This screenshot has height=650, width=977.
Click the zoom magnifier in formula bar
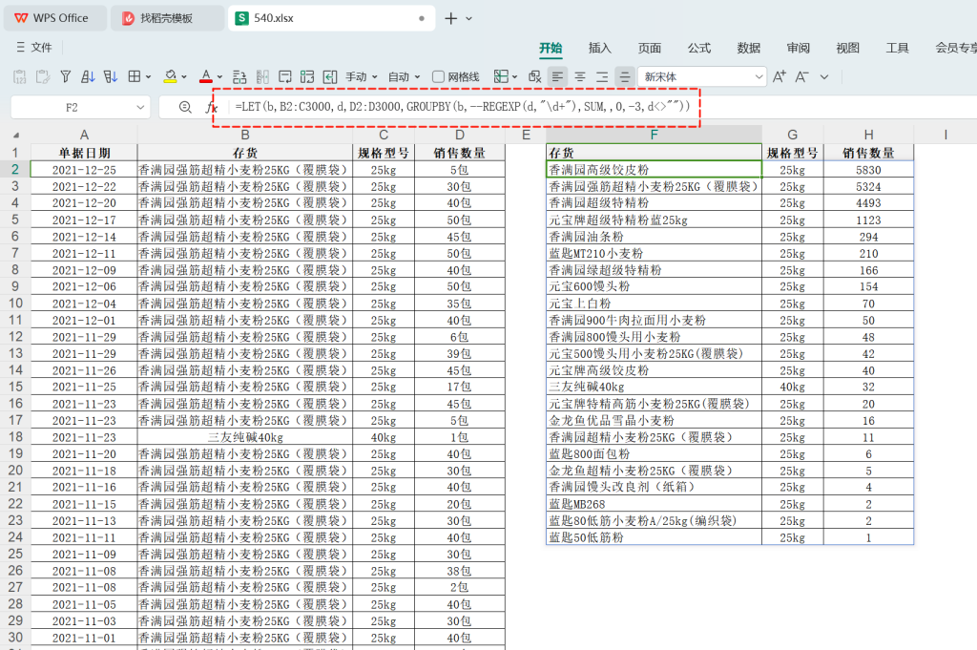(185, 107)
